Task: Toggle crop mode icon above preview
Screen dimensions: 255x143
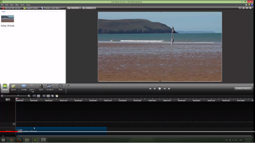Action: click(240, 8)
